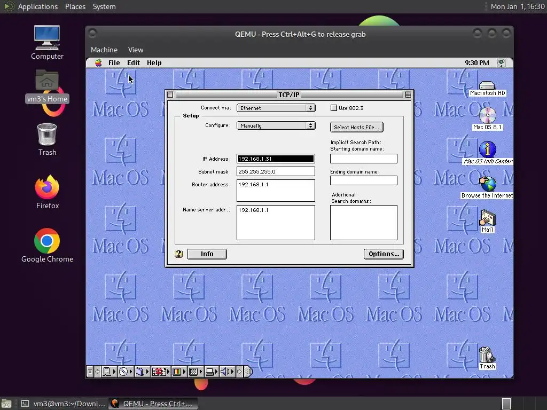Click the Info button

(x=207, y=254)
